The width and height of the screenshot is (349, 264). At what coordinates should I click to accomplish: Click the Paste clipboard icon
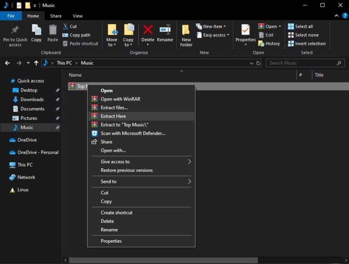[53, 30]
